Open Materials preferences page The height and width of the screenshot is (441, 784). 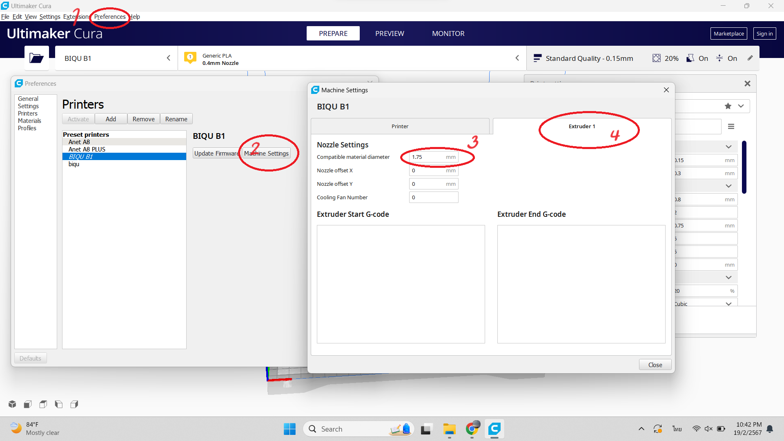pyautogui.click(x=29, y=121)
